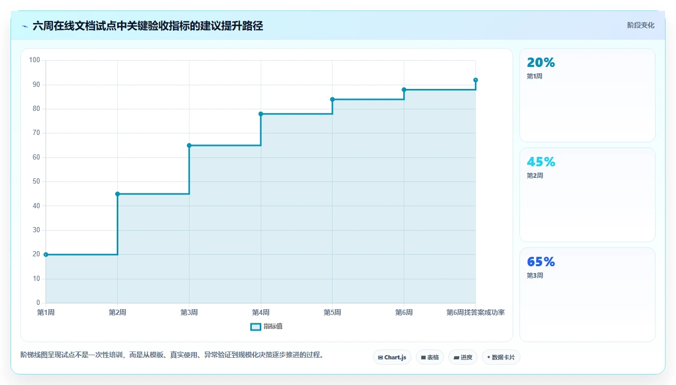Click the 第5周 x-axis label
The width and height of the screenshot is (676, 385).
click(x=333, y=312)
